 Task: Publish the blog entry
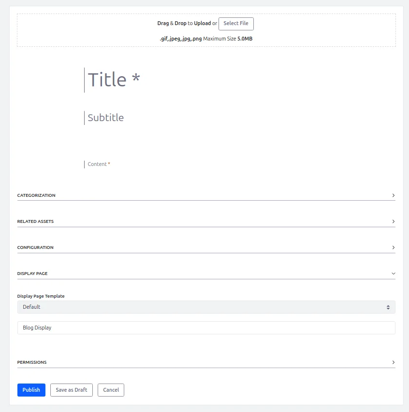pos(31,390)
